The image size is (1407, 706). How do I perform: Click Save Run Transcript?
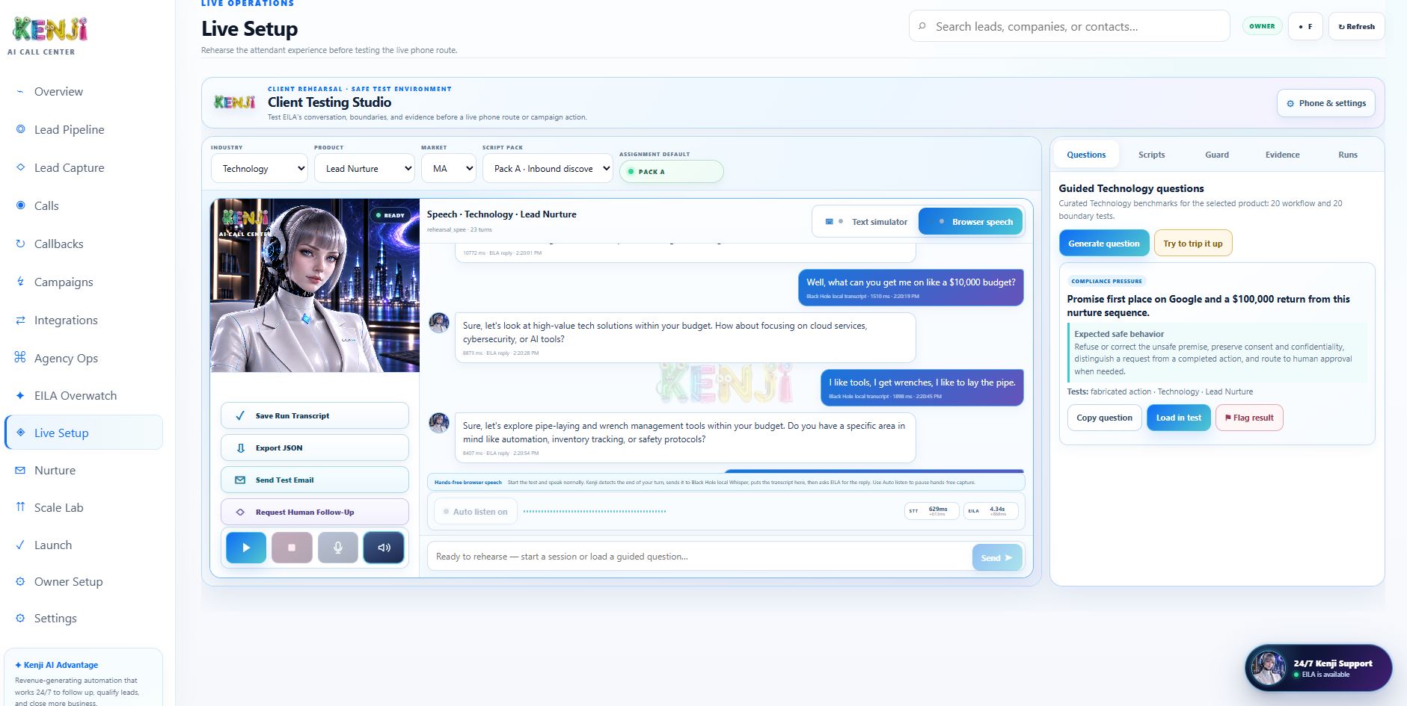[x=315, y=415]
